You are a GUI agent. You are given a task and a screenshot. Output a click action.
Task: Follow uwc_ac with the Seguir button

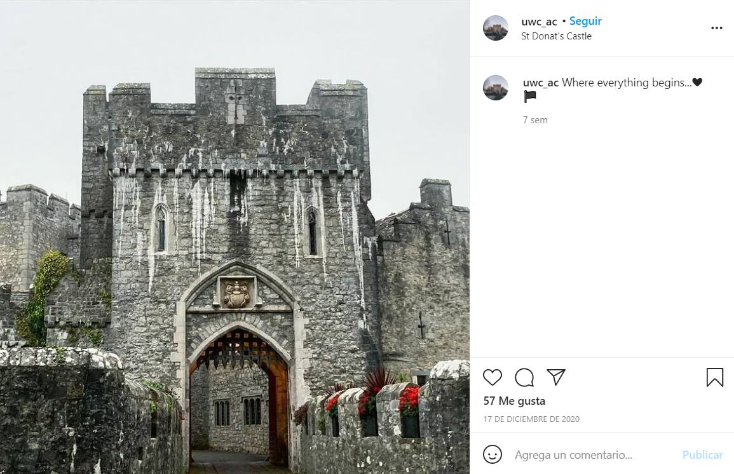(x=585, y=21)
